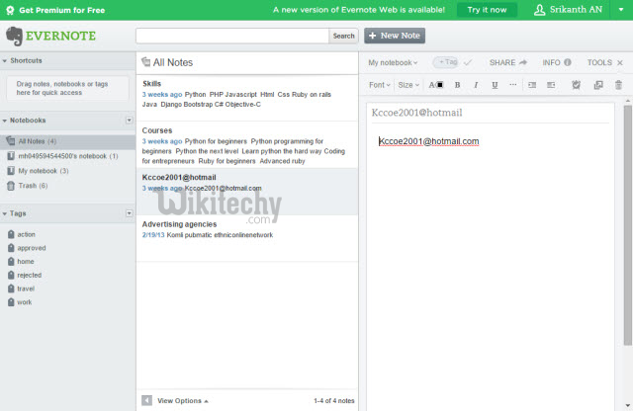633x411 pixels.
Task: Collapse the Shortcuts section
Action: click(x=5, y=60)
